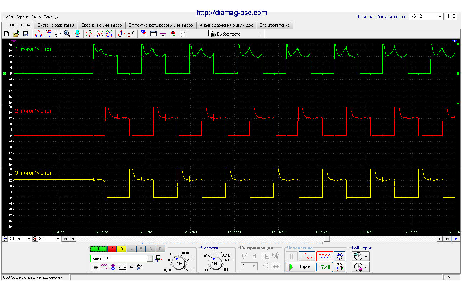Adjust the 20В voltage range knob
The height and width of the screenshot is (282, 465).
pyautogui.click(x=179, y=263)
